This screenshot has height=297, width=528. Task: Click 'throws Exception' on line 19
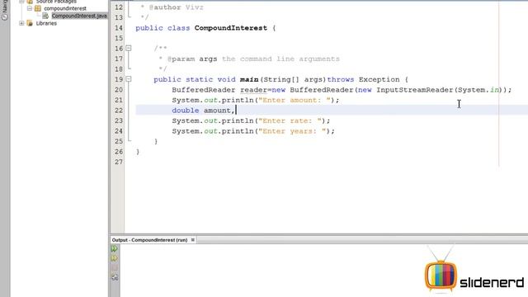[x=363, y=79]
